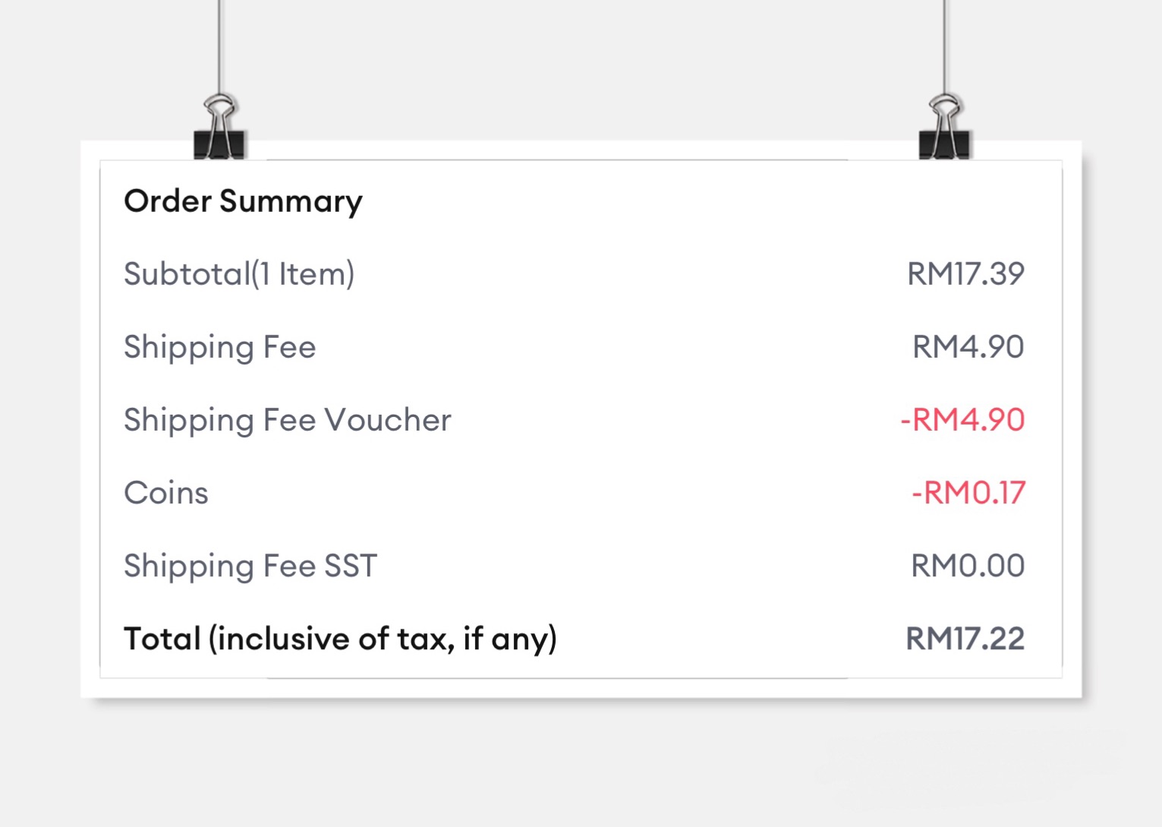Click the Order Summary heading
The width and height of the screenshot is (1162, 827).
pyautogui.click(x=243, y=201)
